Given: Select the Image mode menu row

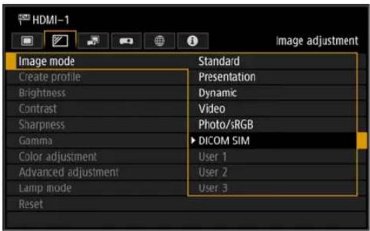Looking at the screenshot, I should pos(97,61).
